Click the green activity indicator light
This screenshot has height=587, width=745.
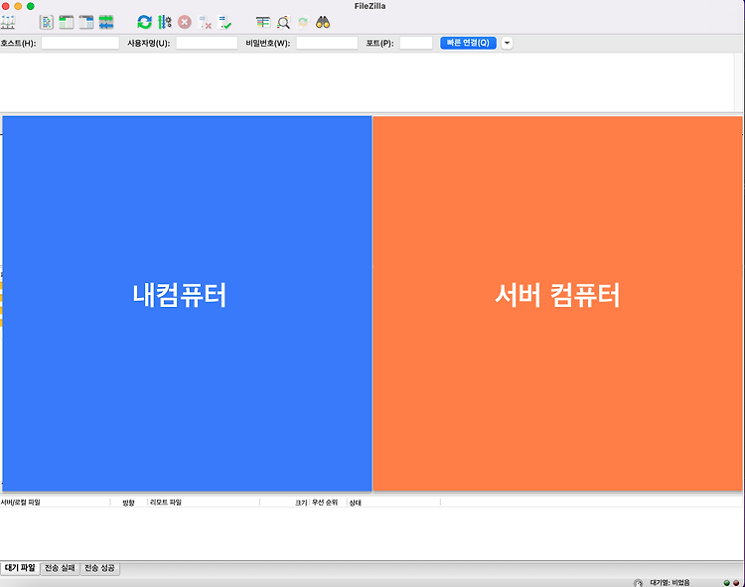pos(726,583)
